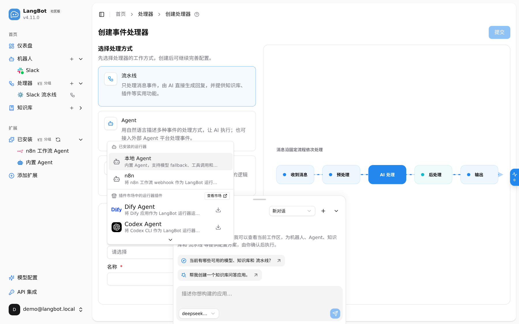The image size is (519, 324).
Task: Expand more runner plugins chevron
Action: tap(170, 240)
